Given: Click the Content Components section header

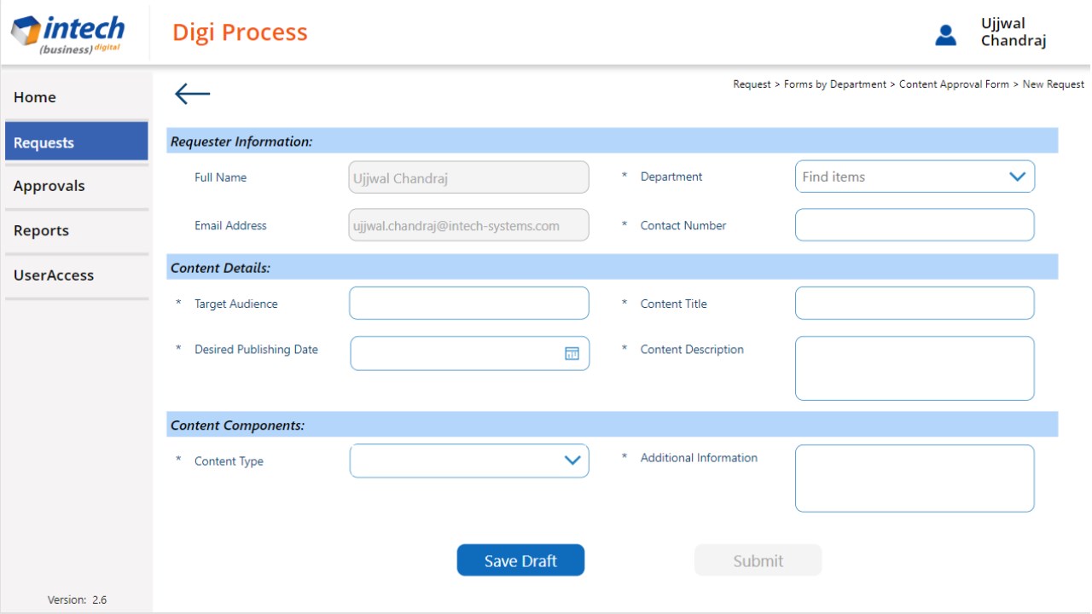Looking at the screenshot, I should [613, 425].
